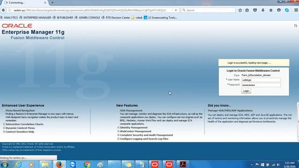Show bookmarks list icon in Firefox toolbar
299x168 pixels.
click(247, 10)
